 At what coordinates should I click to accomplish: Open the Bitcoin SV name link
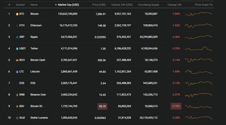(x=37, y=106)
